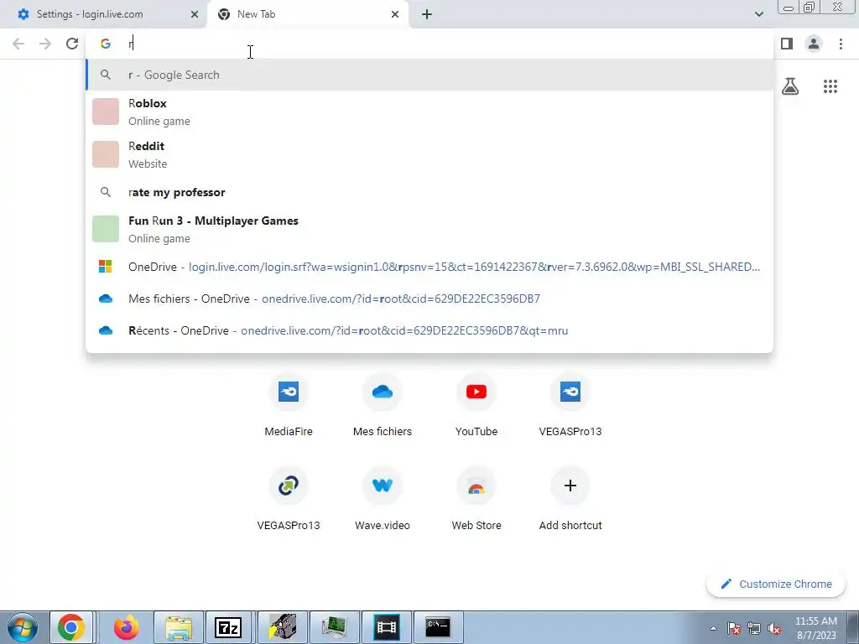Add a new shortcut tile
The image size is (859, 644).
[570, 500]
